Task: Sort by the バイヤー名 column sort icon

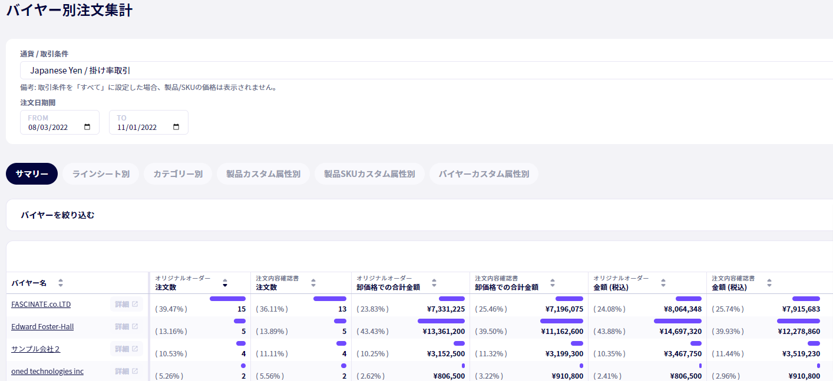Action: click(60, 283)
